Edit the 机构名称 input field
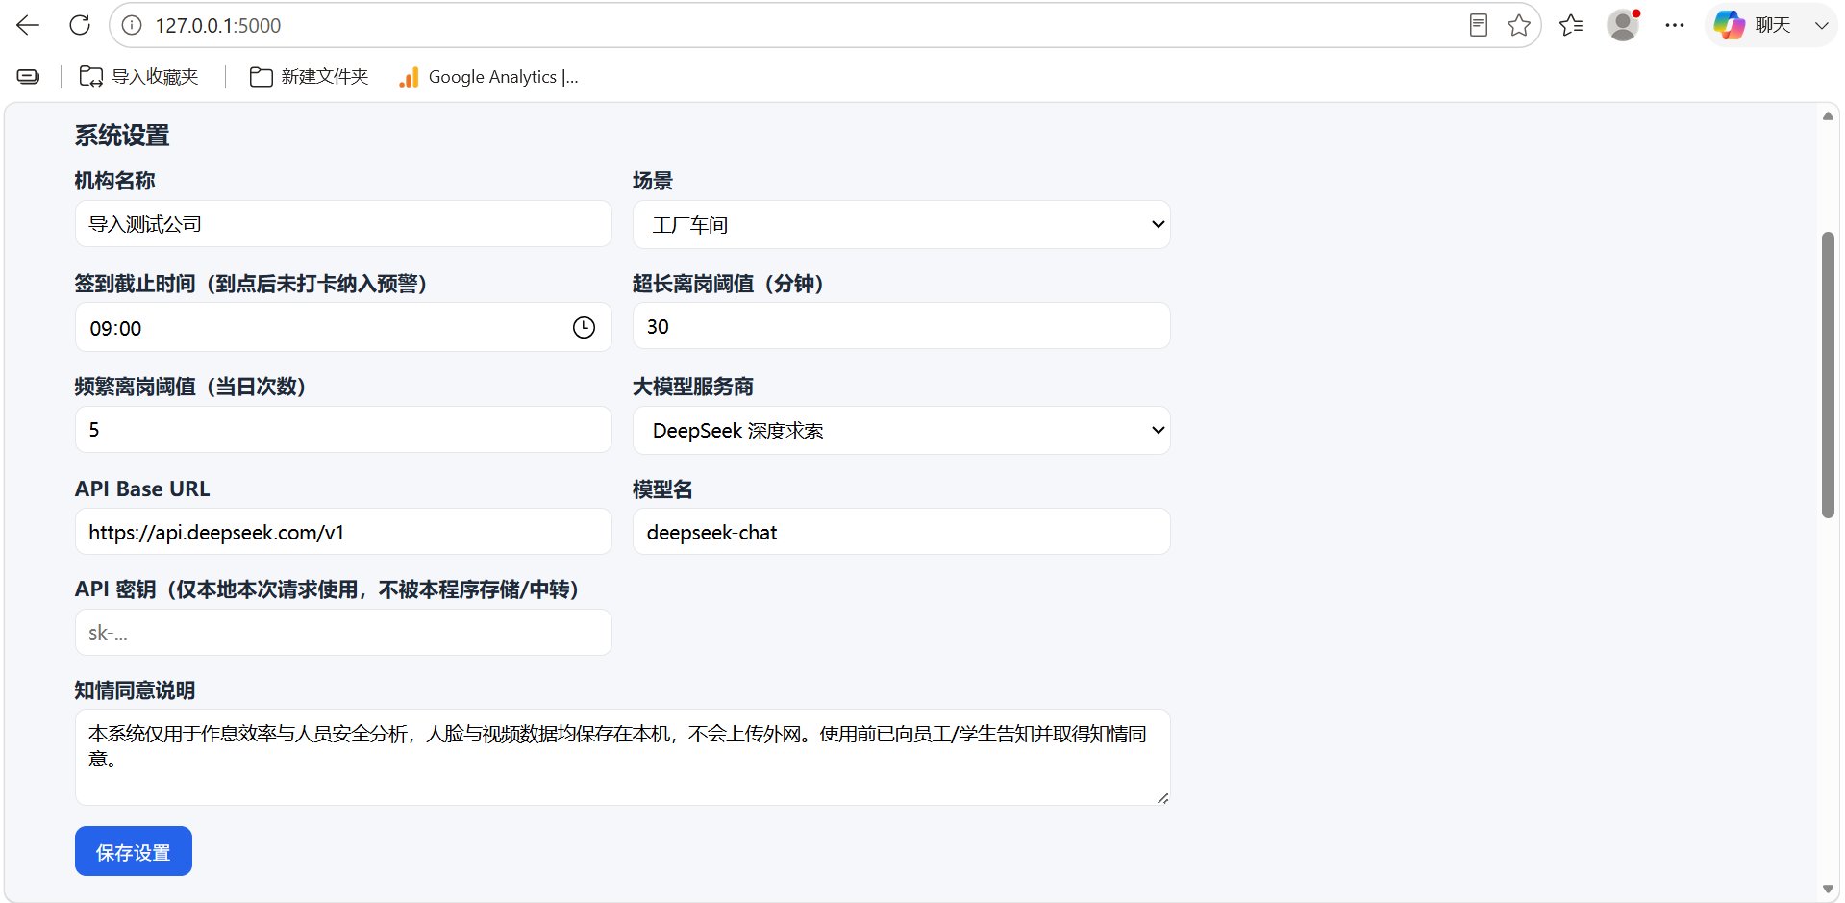This screenshot has height=903, width=1845. (343, 224)
